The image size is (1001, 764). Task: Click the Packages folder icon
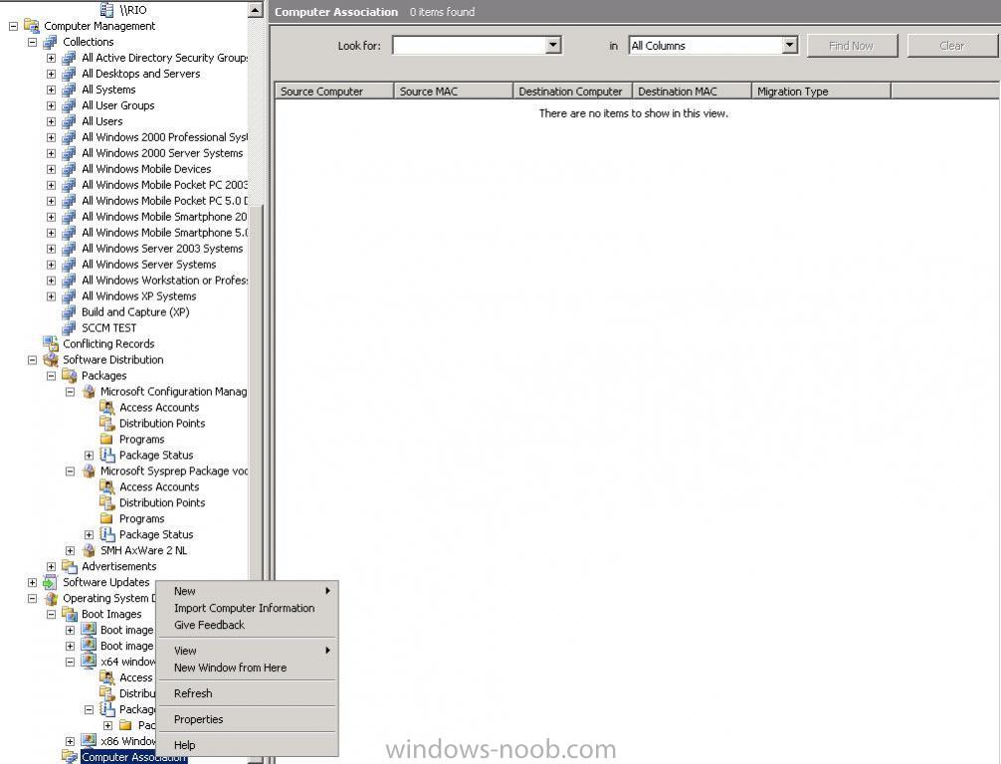coord(69,376)
